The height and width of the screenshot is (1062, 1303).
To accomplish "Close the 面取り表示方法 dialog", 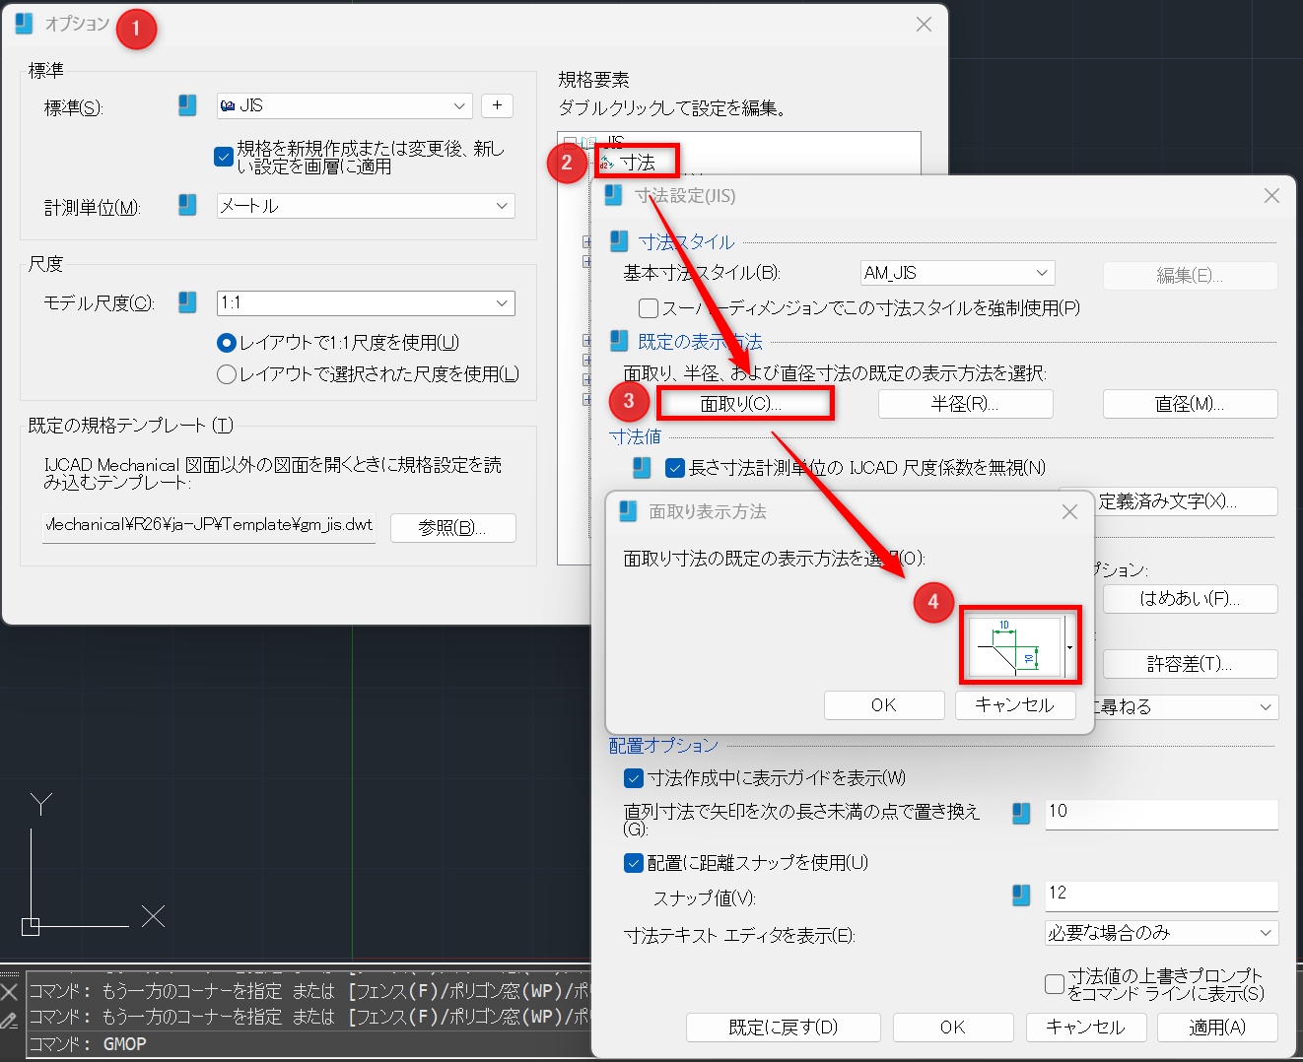I will point(1070,512).
